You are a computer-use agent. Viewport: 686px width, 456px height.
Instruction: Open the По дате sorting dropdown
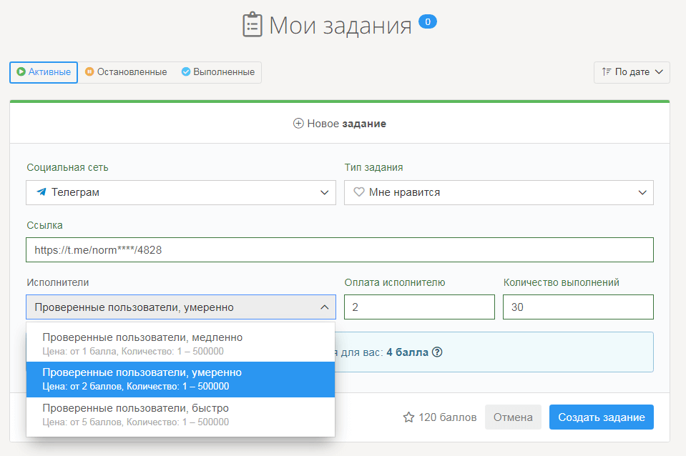[632, 72]
